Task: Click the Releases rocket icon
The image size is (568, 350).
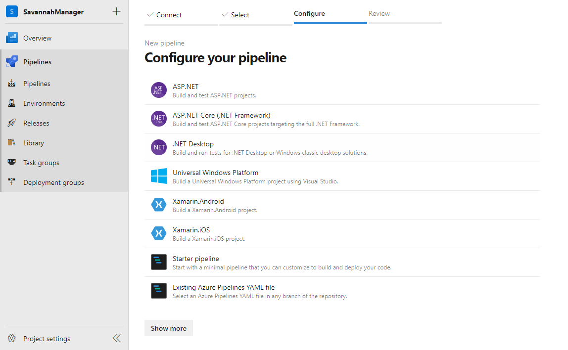Action: pyautogui.click(x=11, y=123)
